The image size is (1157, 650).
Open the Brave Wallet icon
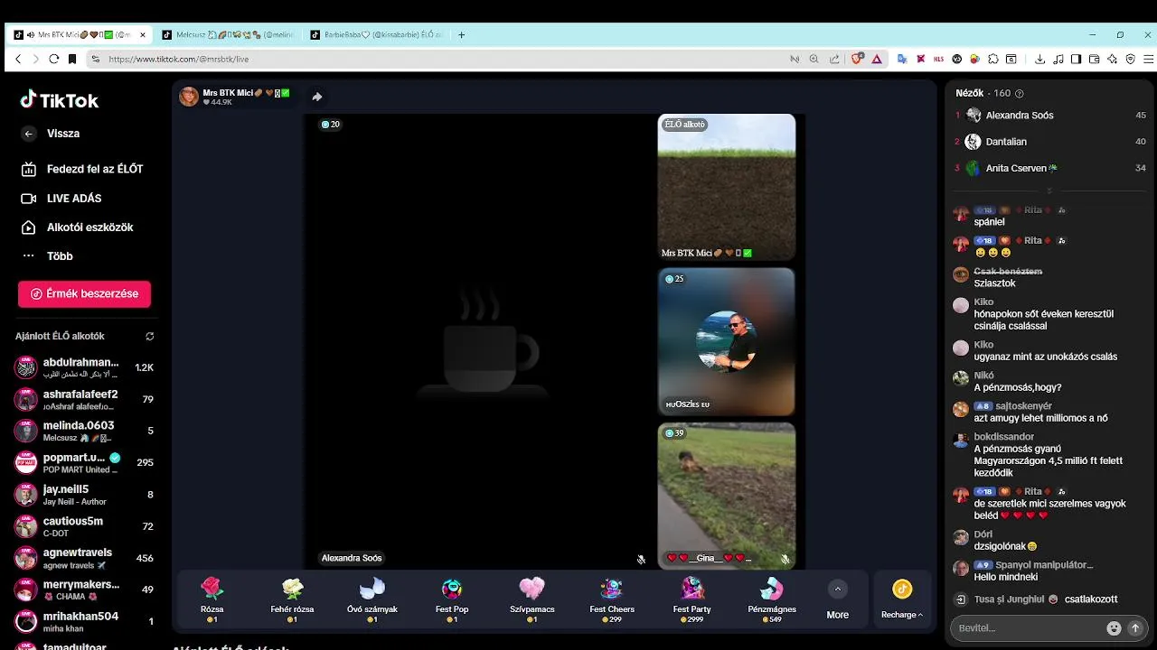coord(1094,59)
